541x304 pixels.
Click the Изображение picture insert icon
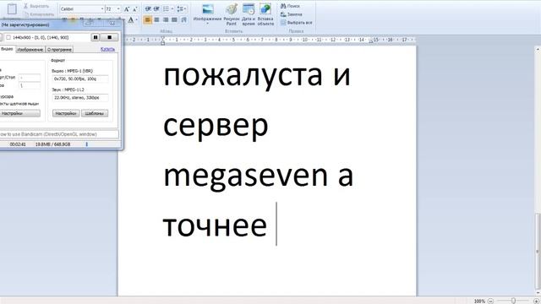coord(207,9)
